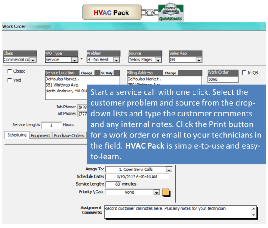Click the QuickBooks Silver Developer badge
This screenshot has width=268, height=228.
click(x=170, y=13)
